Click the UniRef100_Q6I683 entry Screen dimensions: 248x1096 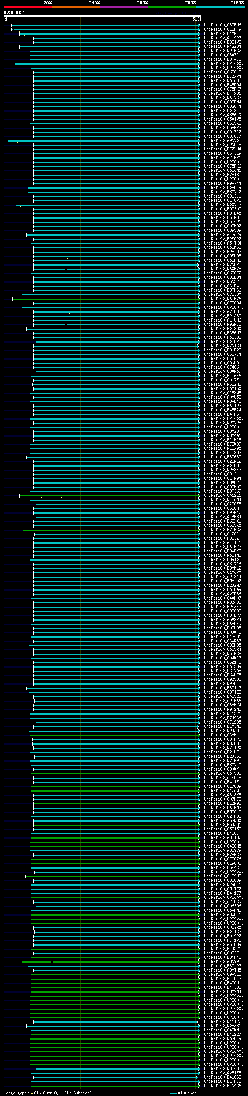pos(222,81)
